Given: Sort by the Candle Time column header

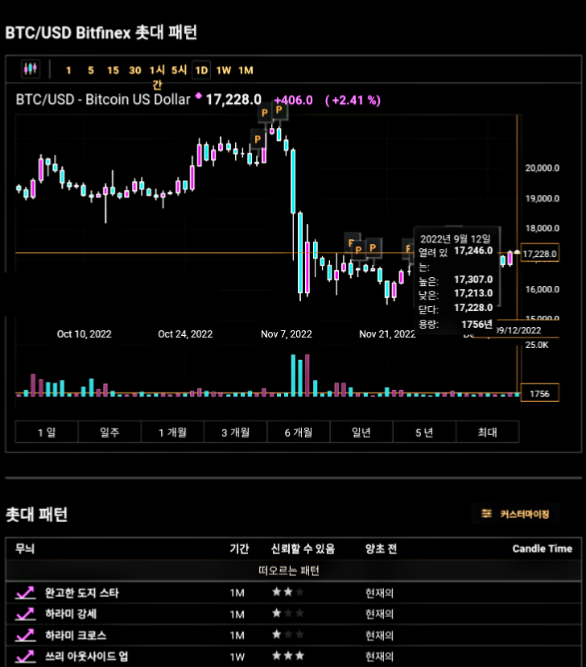Looking at the screenshot, I should 543,549.
